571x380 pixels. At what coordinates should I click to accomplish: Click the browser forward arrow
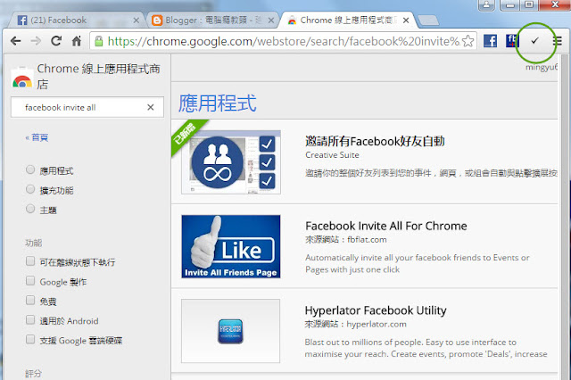click(36, 41)
